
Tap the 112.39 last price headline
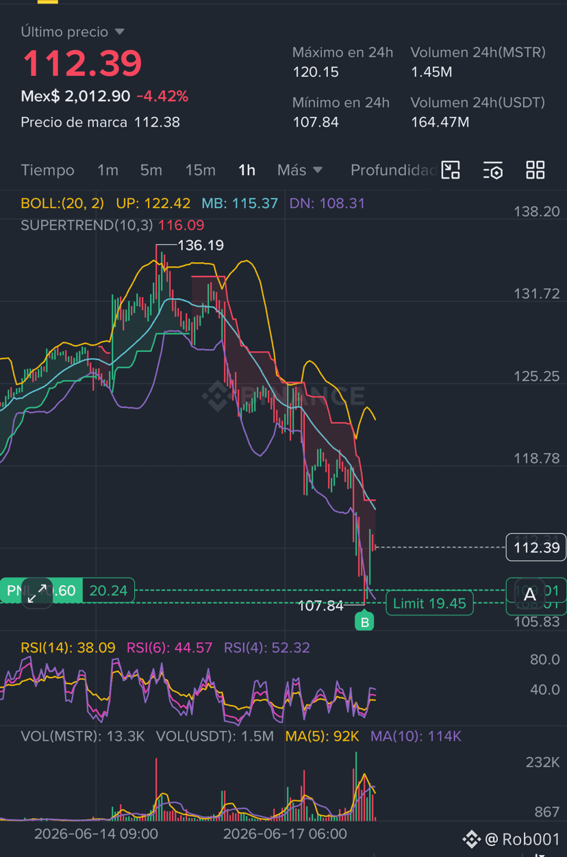(x=82, y=63)
